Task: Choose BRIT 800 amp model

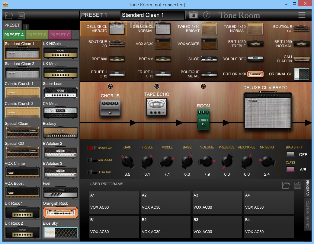Action: [x=108, y=59]
